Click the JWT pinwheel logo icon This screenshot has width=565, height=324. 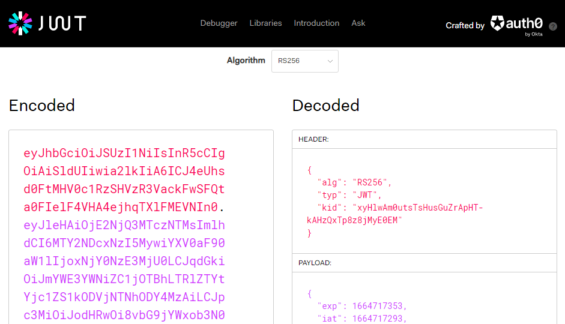pos(20,23)
